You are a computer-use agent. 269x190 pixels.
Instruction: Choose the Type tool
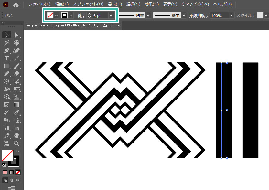point(7,58)
